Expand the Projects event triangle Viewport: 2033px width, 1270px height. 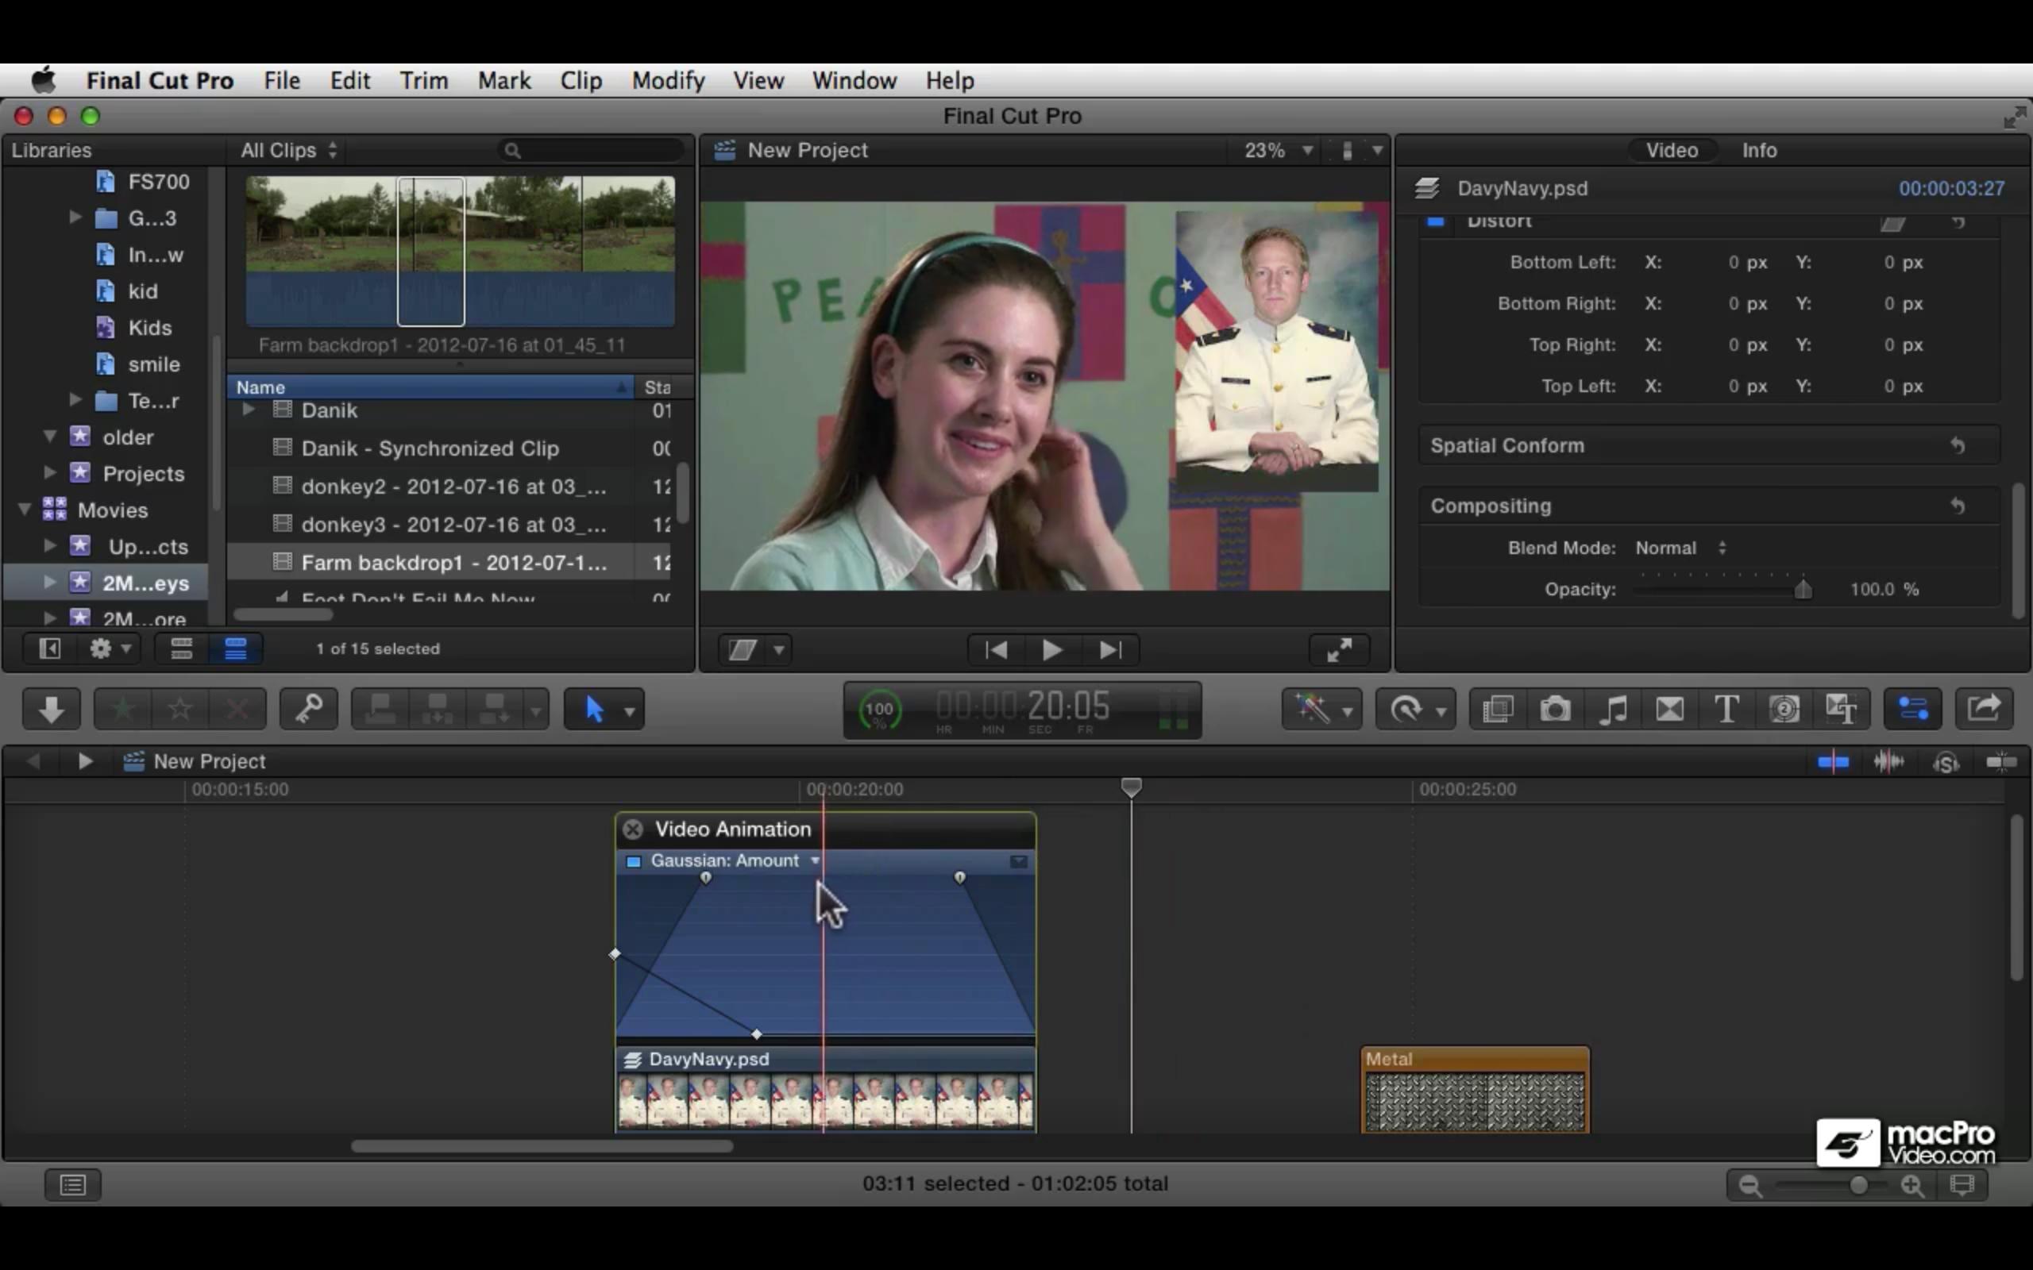click(x=49, y=473)
